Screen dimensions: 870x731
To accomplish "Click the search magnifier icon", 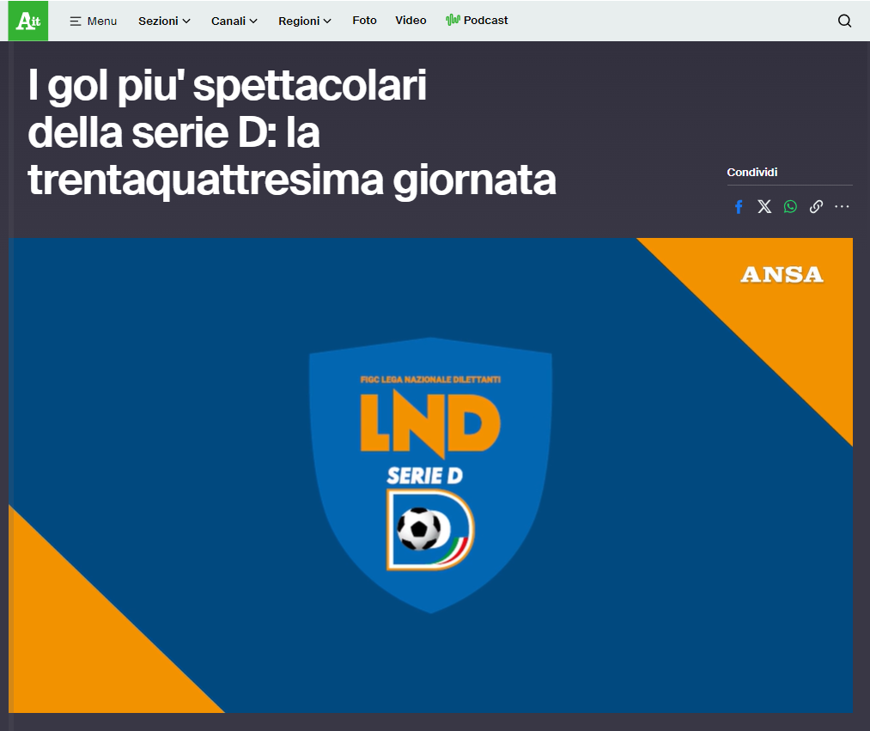I will (844, 21).
